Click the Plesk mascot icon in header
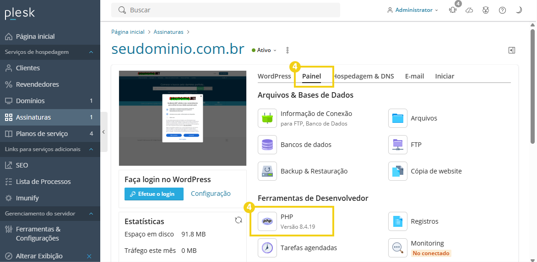This screenshot has height=262, width=537. coord(486,10)
